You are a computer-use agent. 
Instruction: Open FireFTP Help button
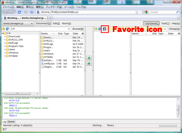point(176,24)
